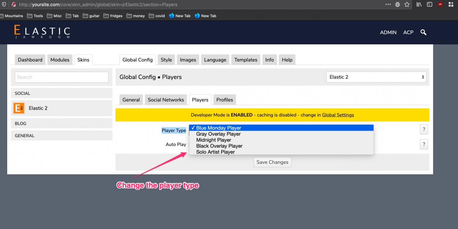Open the fridges bookmarks folder
458x229 pixels.
pos(113,16)
